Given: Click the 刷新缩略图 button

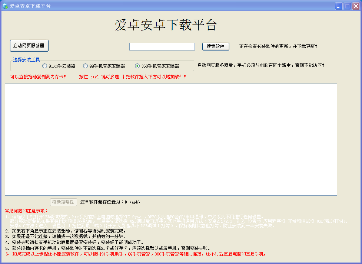Looking at the screenshot, I should click(63, 202).
